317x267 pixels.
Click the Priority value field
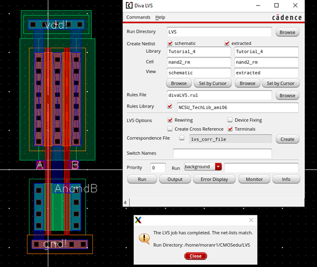(157, 168)
